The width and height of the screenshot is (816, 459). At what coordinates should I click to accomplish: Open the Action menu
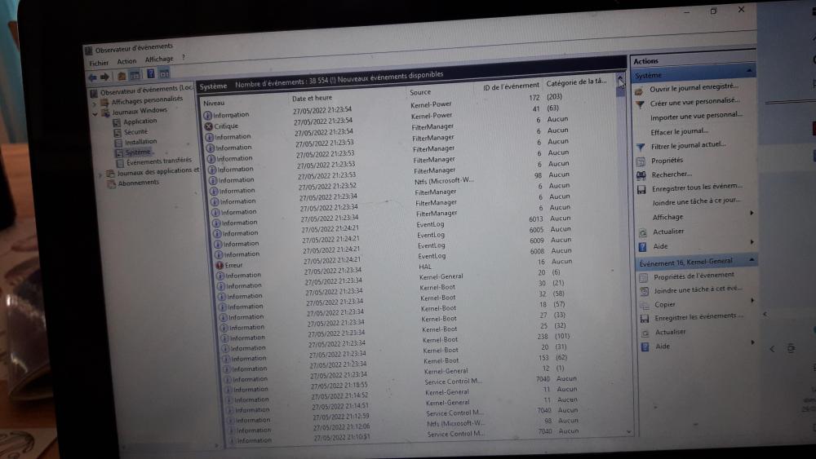(x=126, y=61)
